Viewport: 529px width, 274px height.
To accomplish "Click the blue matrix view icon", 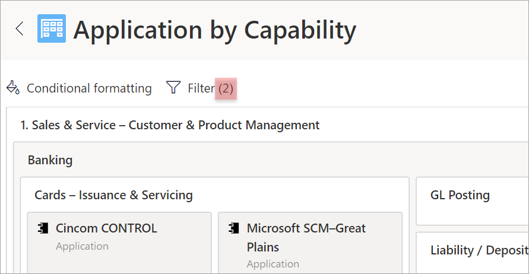I will (x=52, y=28).
